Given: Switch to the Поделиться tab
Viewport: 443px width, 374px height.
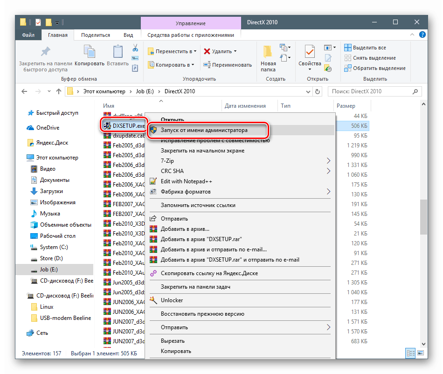Looking at the screenshot, I should [96, 35].
